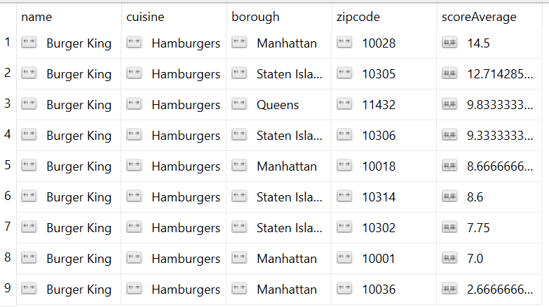This screenshot has height=307, width=549.
Task: Select the cuisine column header
Action: pyautogui.click(x=144, y=17)
